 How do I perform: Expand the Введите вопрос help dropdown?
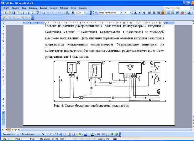[191, 8]
